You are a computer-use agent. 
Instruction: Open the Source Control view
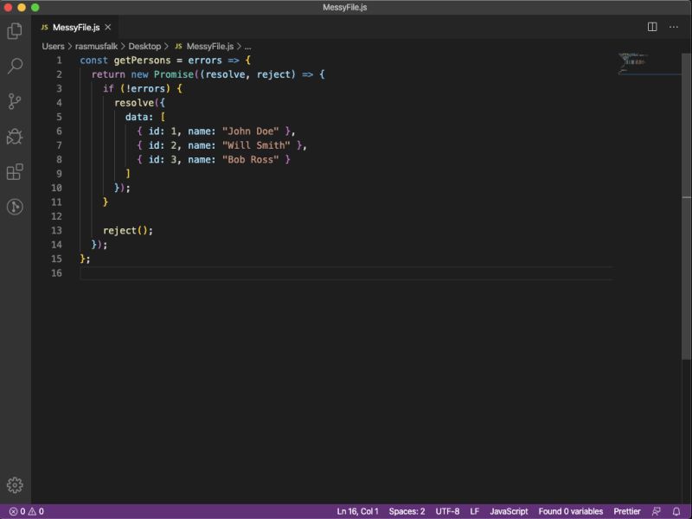(14, 102)
